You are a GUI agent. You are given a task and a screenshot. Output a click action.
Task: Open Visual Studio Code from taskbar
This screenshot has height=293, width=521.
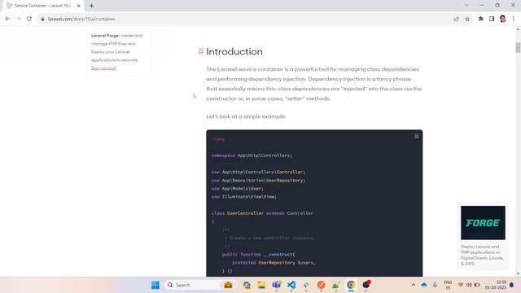[x=291, y=285]
